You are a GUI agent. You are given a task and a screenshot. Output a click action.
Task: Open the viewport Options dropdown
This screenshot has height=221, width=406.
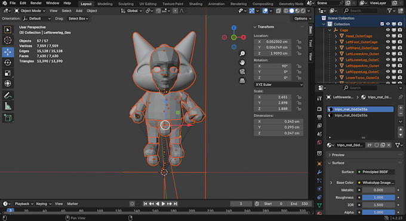(x=303, y=19)
